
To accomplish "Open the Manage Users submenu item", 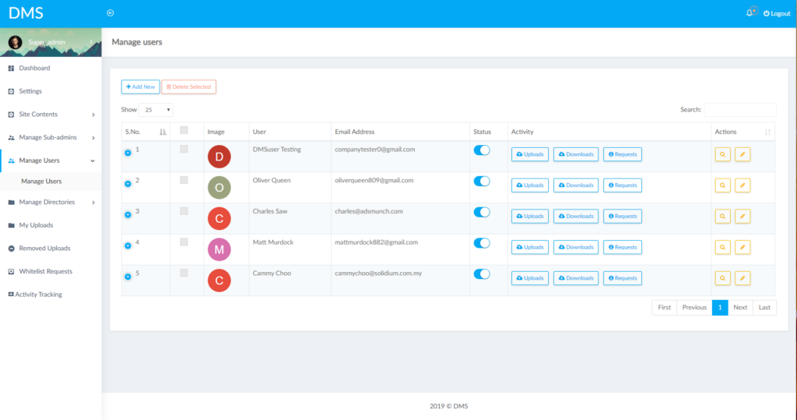I will [41, 182].
